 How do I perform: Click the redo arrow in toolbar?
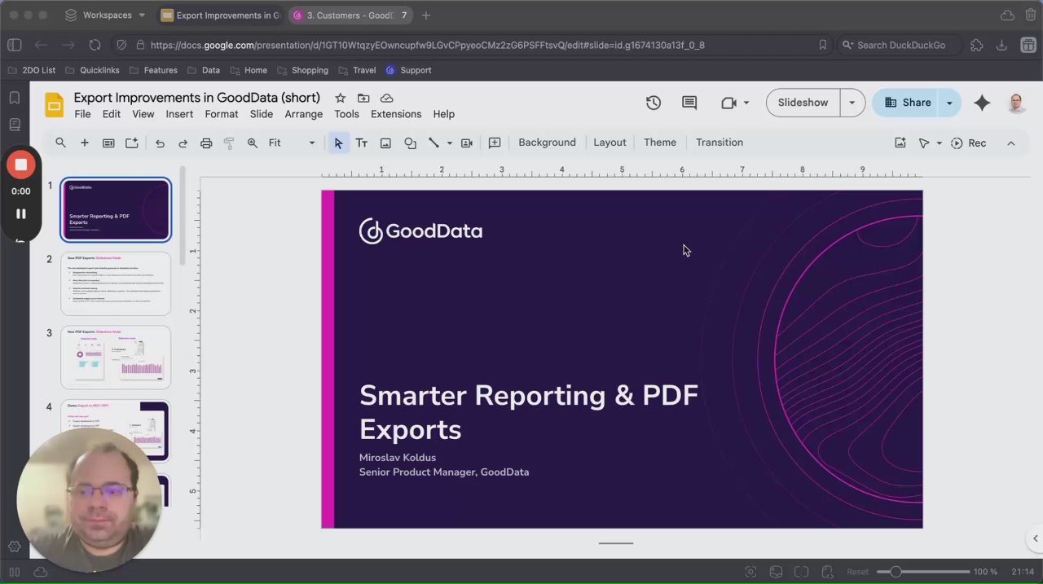coord(183,143)
